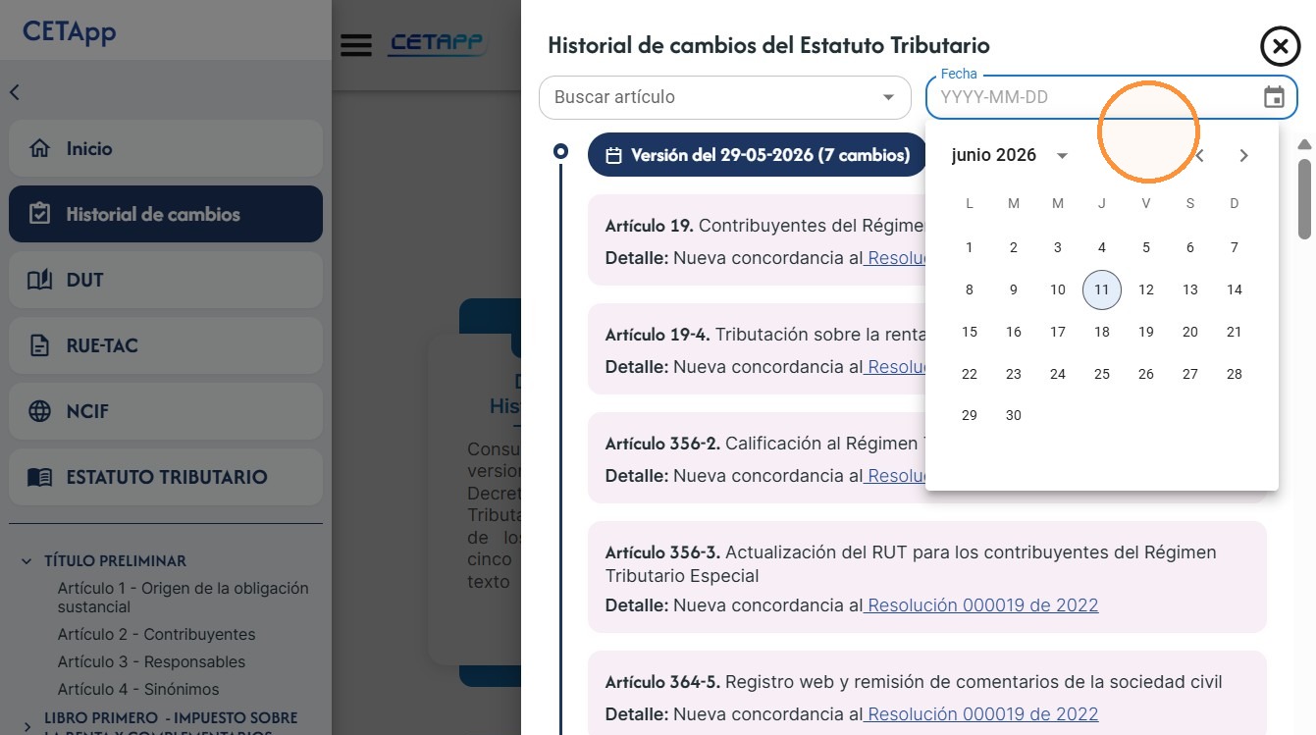Viewport: 1316px width, 735px height.
Task: Click the Artículo 19 Contribuyentes card title
Action: 765,226
